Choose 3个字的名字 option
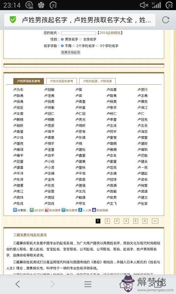This screenshot has height=294, width=176. tap(97, 46)
